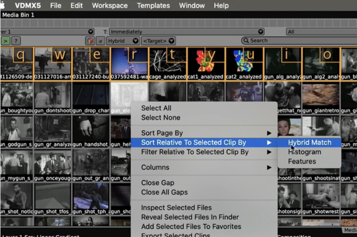Open the <Target> dropdown
Image resolution: width=357 pixels, height=237 pixels.
159,41
